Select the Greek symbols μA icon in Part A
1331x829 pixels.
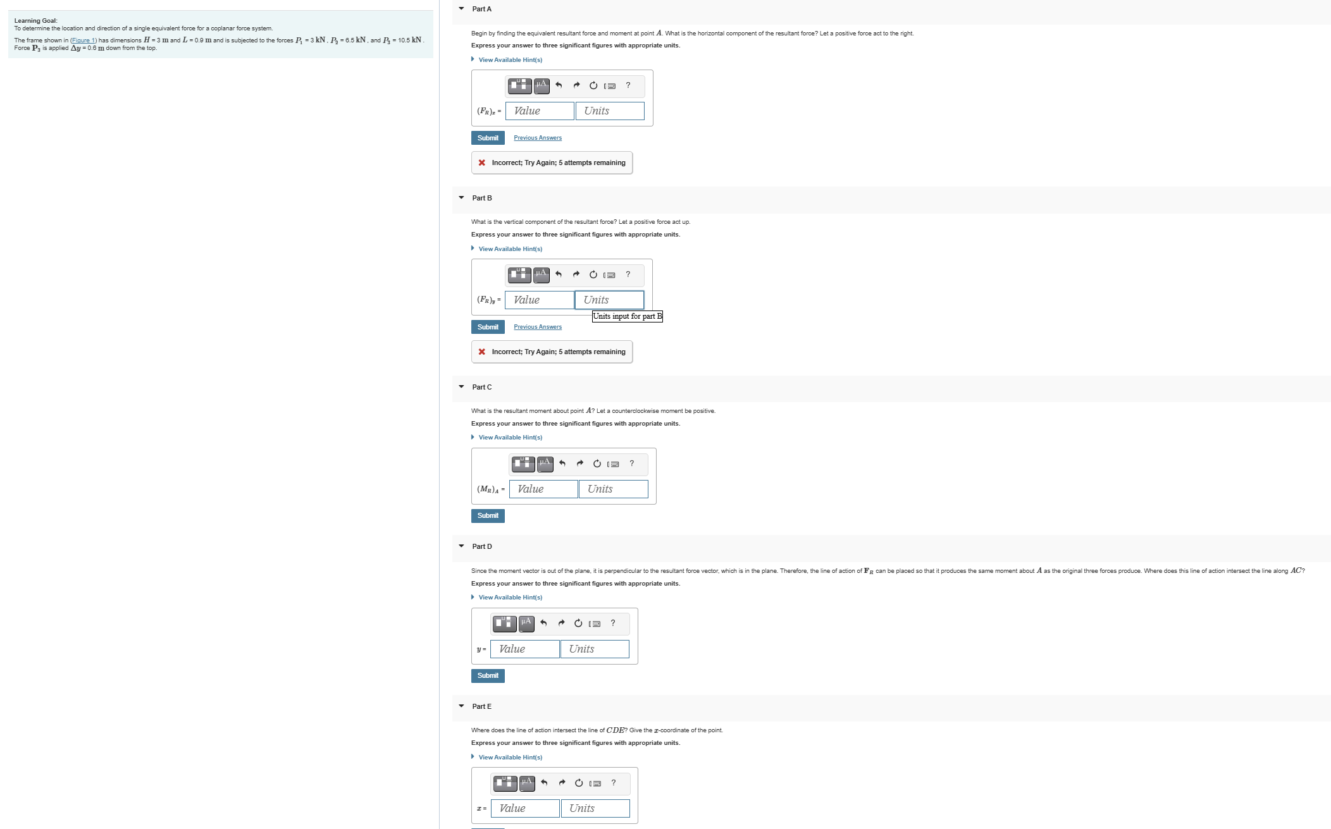click(541, 86)
